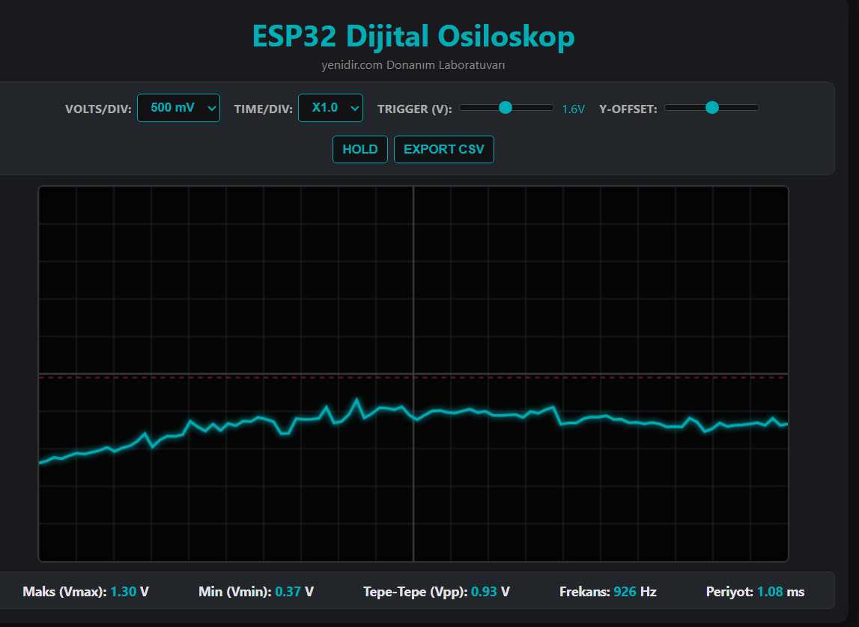The image size is (859, 627).
Task: Open the TIME/DIV X1.0 dropdown
Action: tap(330, 108)
